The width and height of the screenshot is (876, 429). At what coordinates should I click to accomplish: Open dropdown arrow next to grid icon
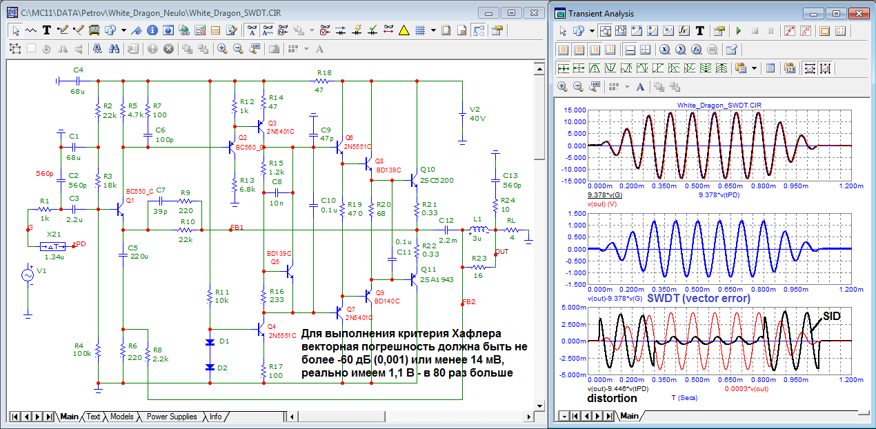pos(432,30)
